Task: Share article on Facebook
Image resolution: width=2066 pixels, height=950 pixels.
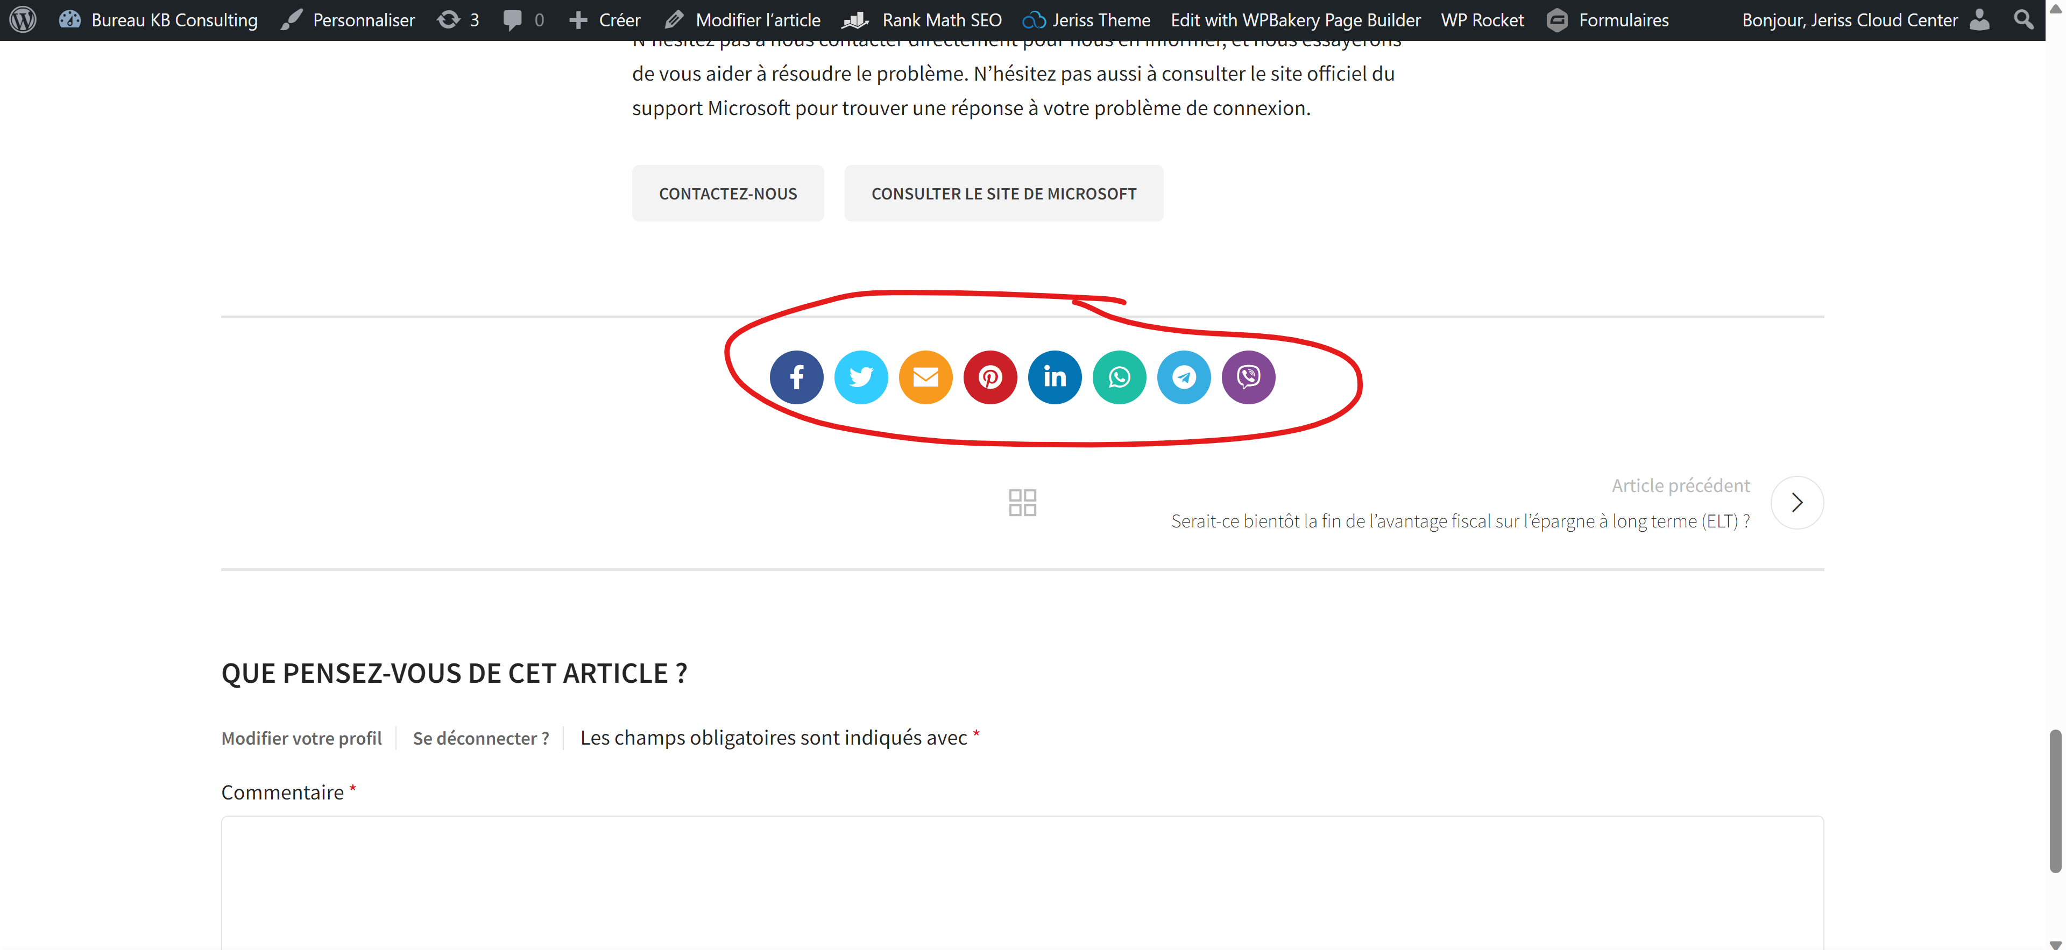Action: coord(796,377)
